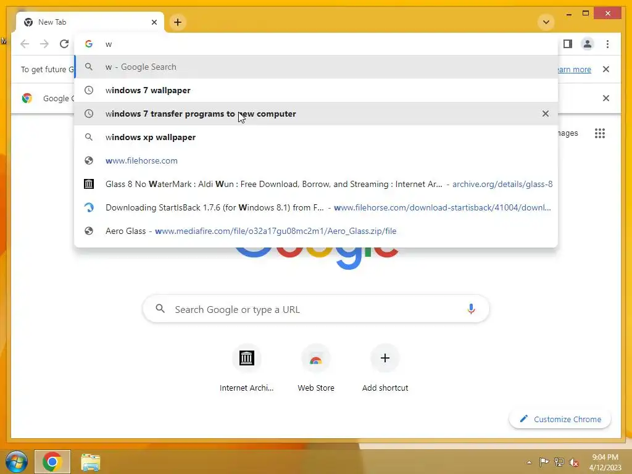The image size is (632, 474).
Task: Open Downloading StartIsBack 1.7.6 suggestion
Action: pos(317,207)
